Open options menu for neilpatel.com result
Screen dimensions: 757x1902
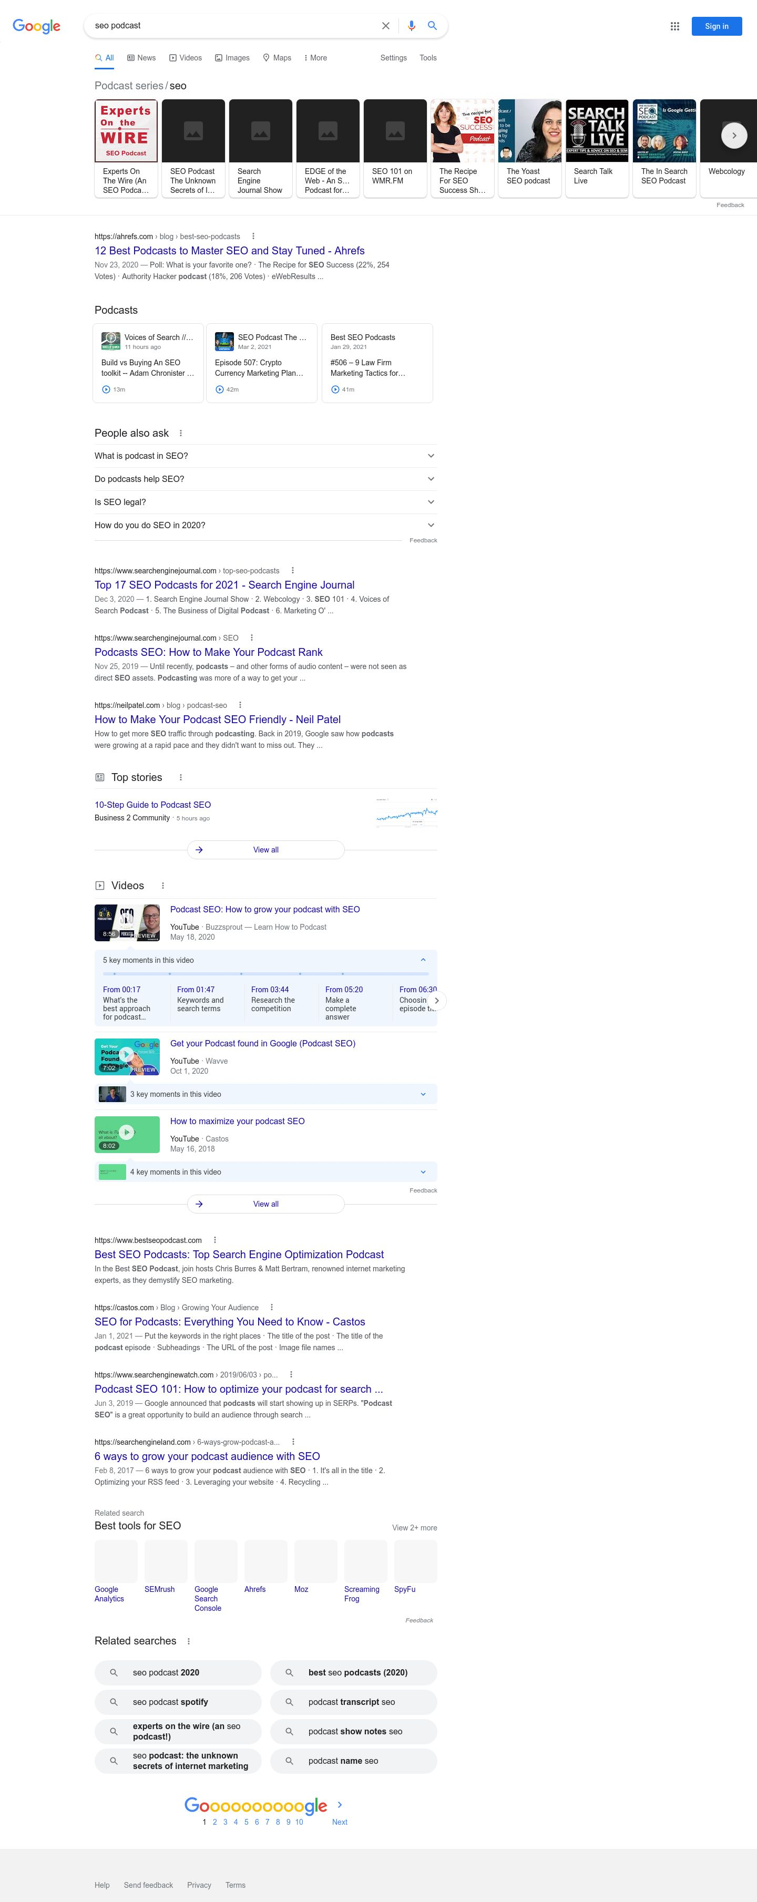tap(240, 705)
